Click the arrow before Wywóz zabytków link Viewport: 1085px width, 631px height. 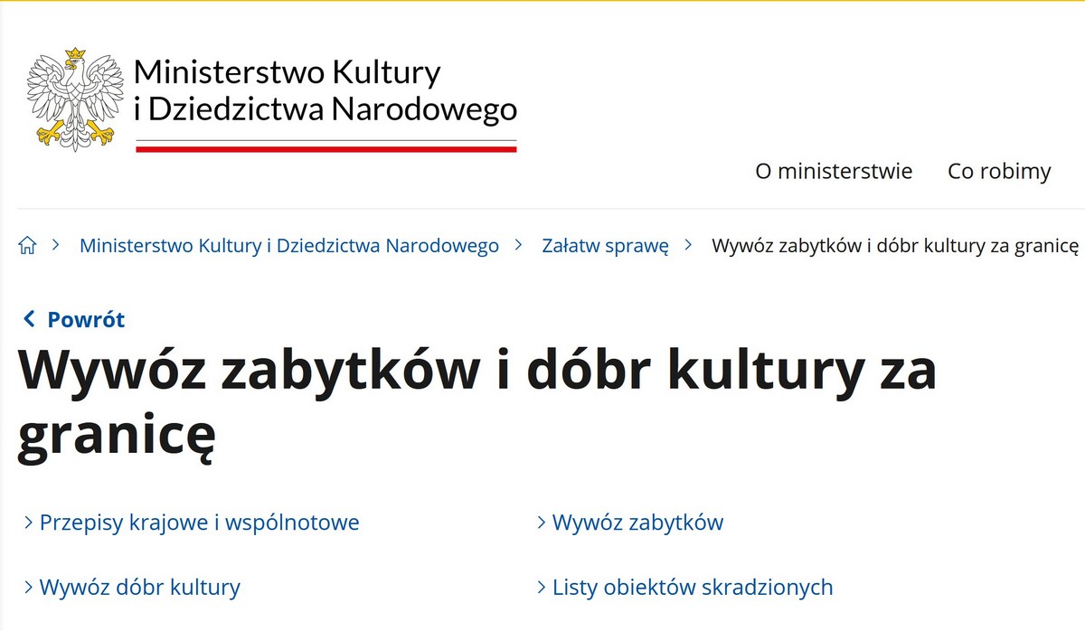(x=542, y=523)
